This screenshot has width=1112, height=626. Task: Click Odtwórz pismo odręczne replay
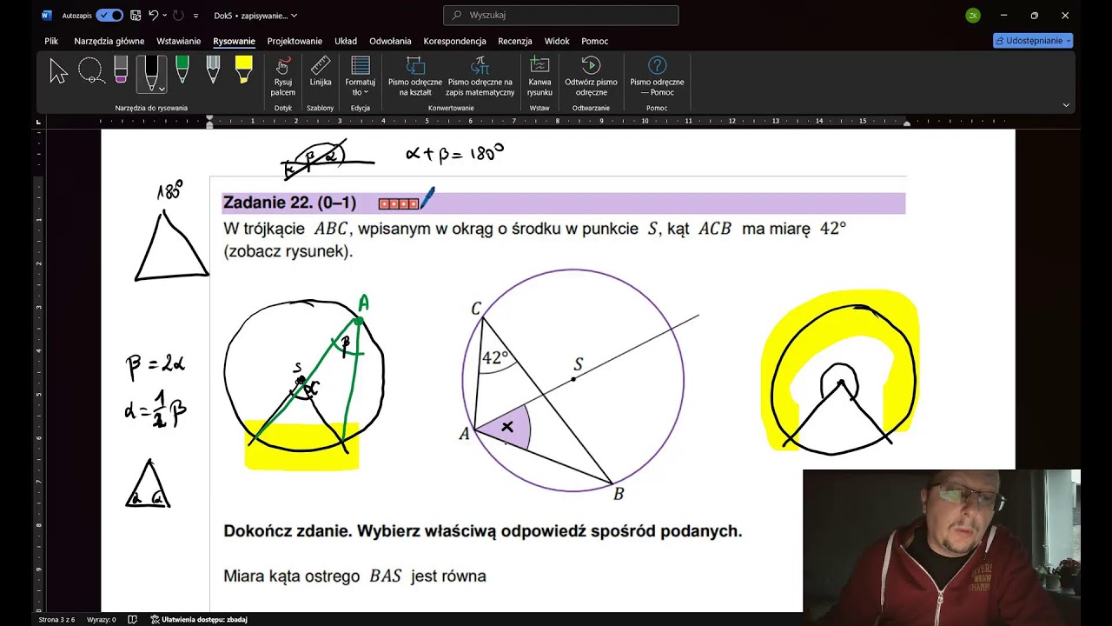point(591,77)
